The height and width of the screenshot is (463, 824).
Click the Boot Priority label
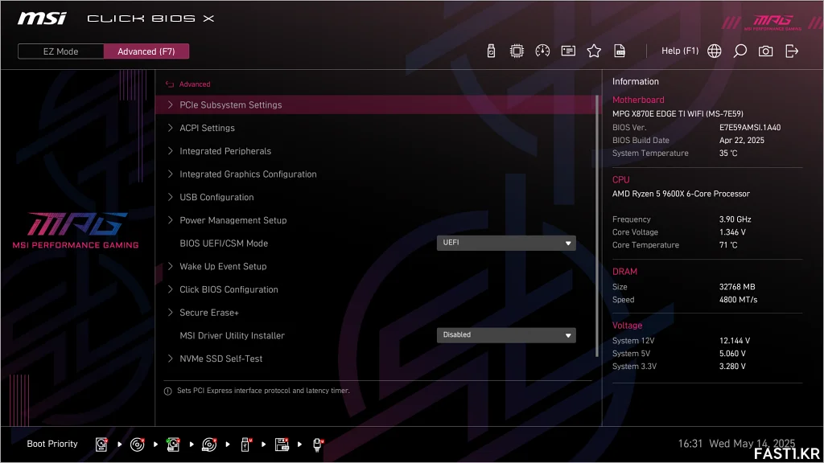coord(52,444)
